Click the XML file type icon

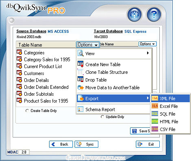tap(155, 98)
